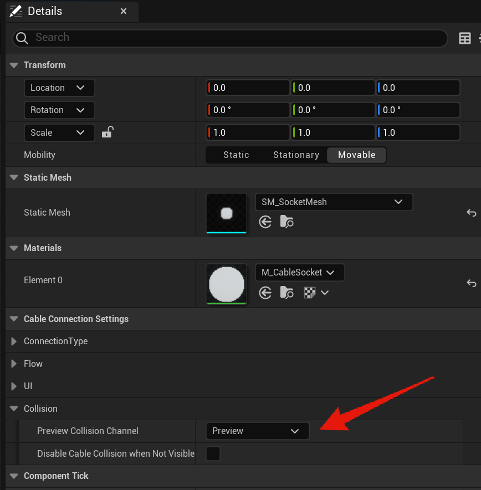Close the Details tab

pyautogui.click(x=124, y=11)
